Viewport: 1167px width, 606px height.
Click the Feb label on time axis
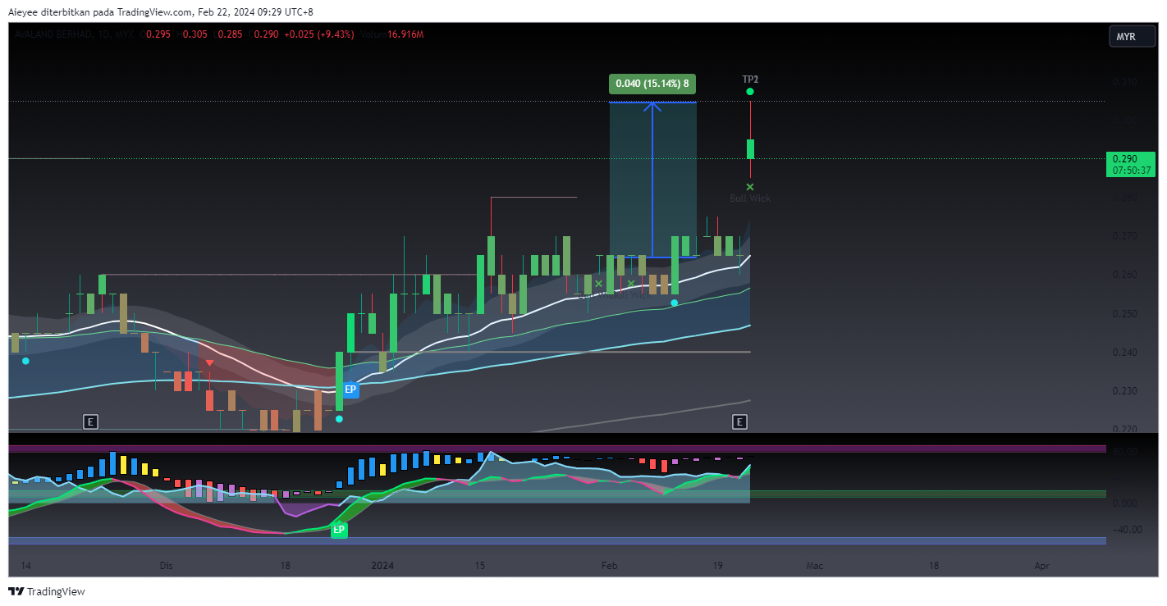pyautogui.click(x=609, y=566)
